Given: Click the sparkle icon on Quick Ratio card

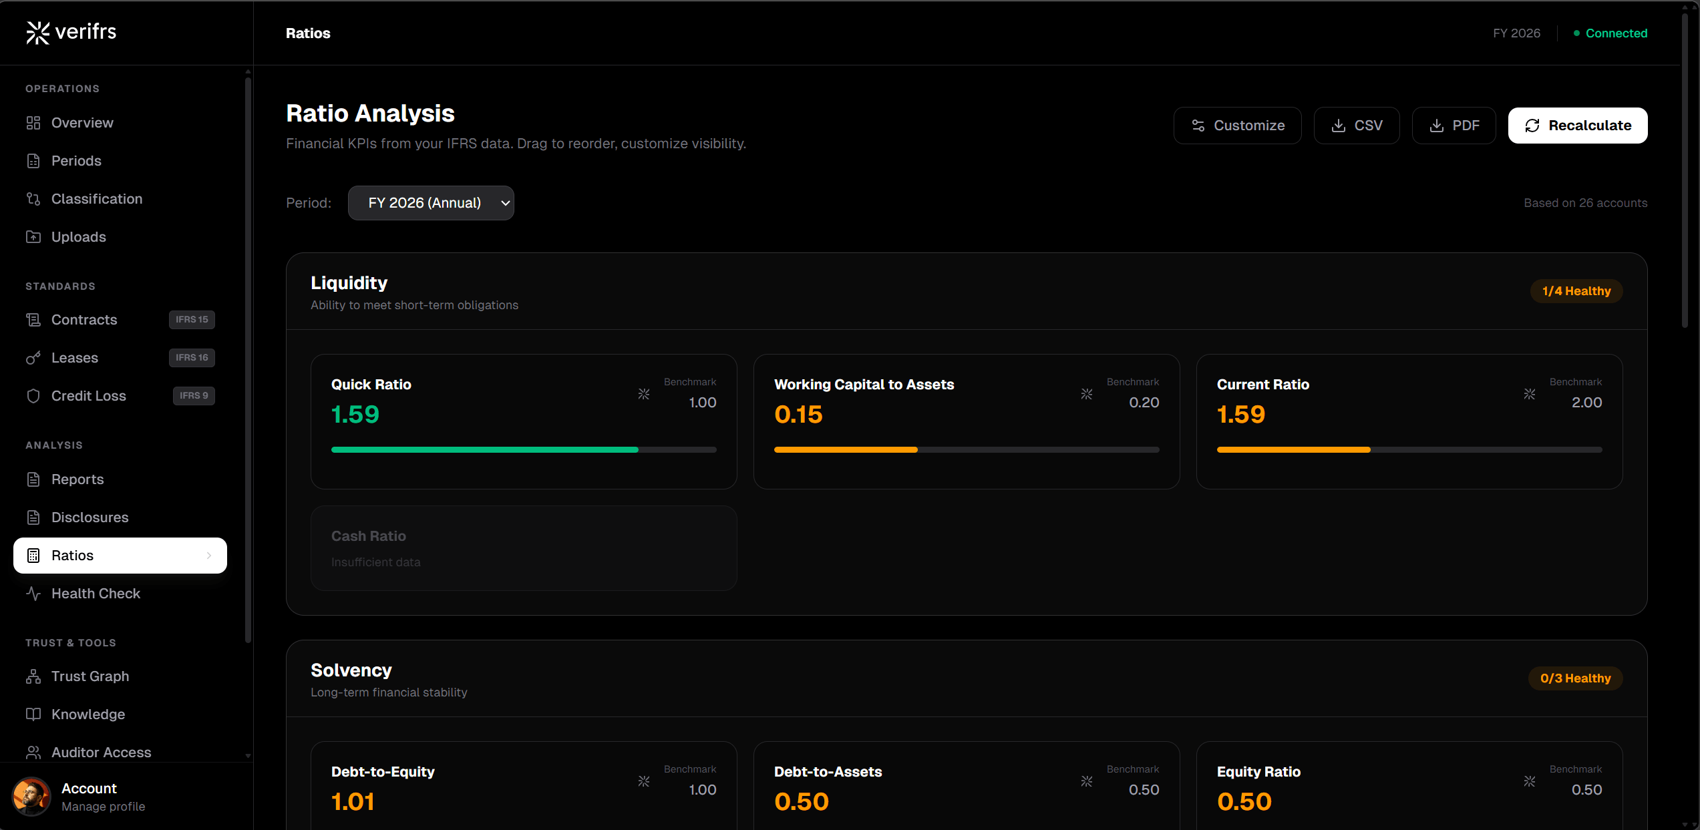Looking at the screenshot, I should point(643,394).
